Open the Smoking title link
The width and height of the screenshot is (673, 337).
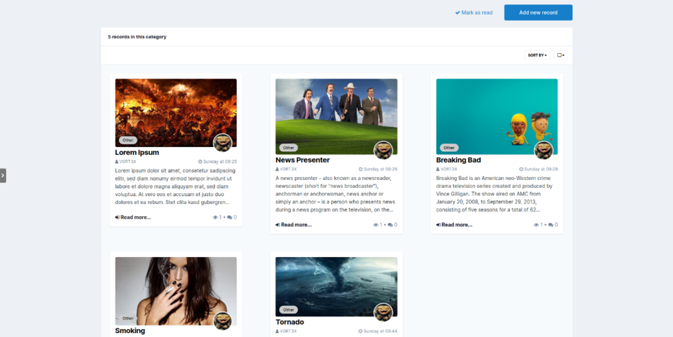click(130, 330)
